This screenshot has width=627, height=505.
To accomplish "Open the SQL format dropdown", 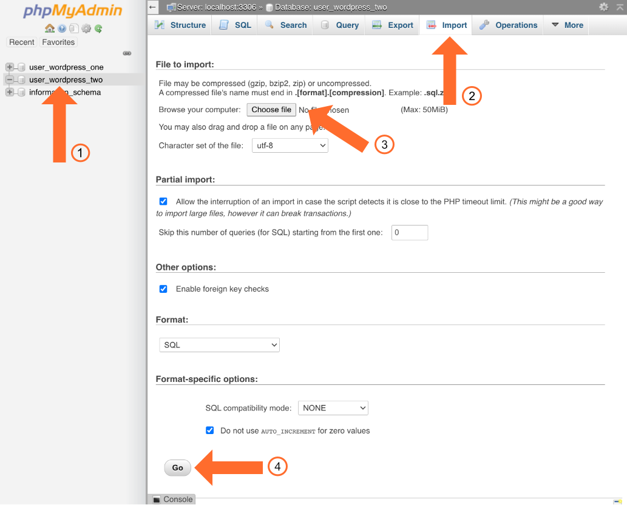I will tap(219, 345).
